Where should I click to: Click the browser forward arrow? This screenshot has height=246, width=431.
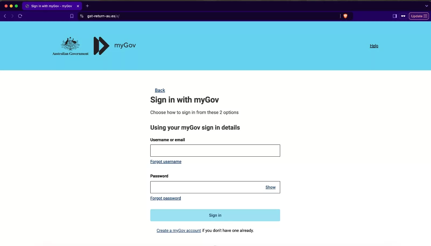coord(12,16)
